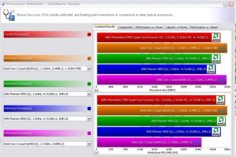This screenshot has width=236, height=157.
Task: Open the Performance vs. Power tab
Action: [x=149, y=27]
